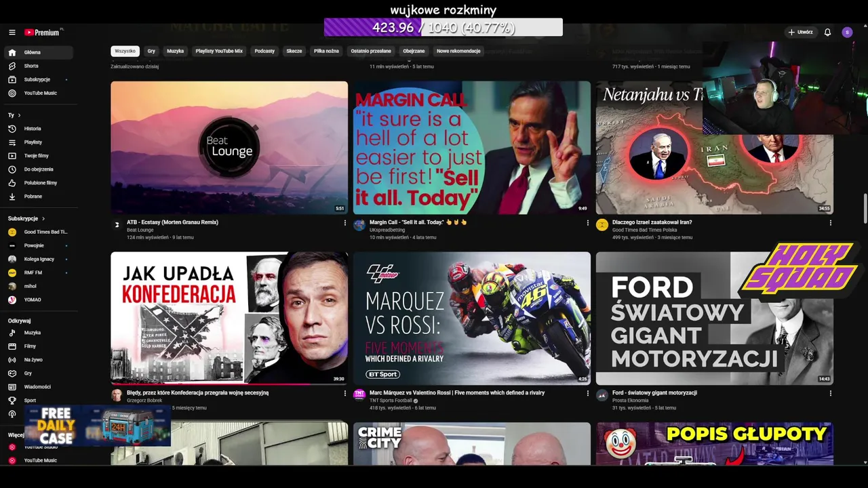Open options for Dlaczego Izrael zaatakował Iran

click(x=830, y=222)
